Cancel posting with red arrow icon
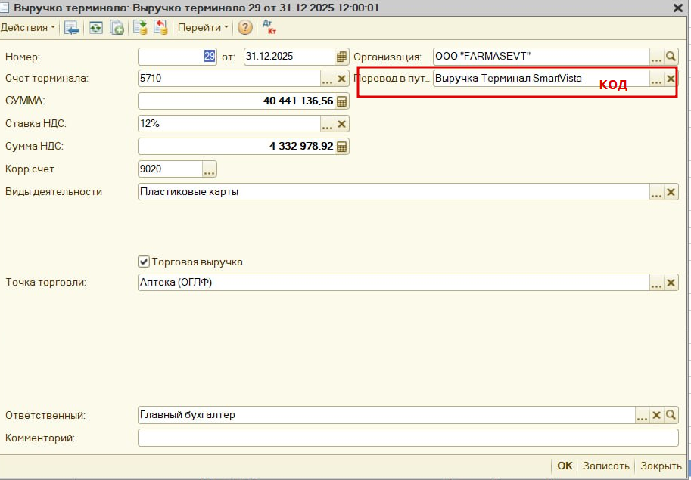691x480 pixels. [160, 28]
